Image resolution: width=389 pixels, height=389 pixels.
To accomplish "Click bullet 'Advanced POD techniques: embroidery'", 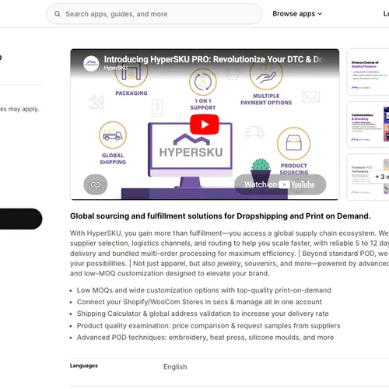I will pyautogui.click(x=205, y=338).
